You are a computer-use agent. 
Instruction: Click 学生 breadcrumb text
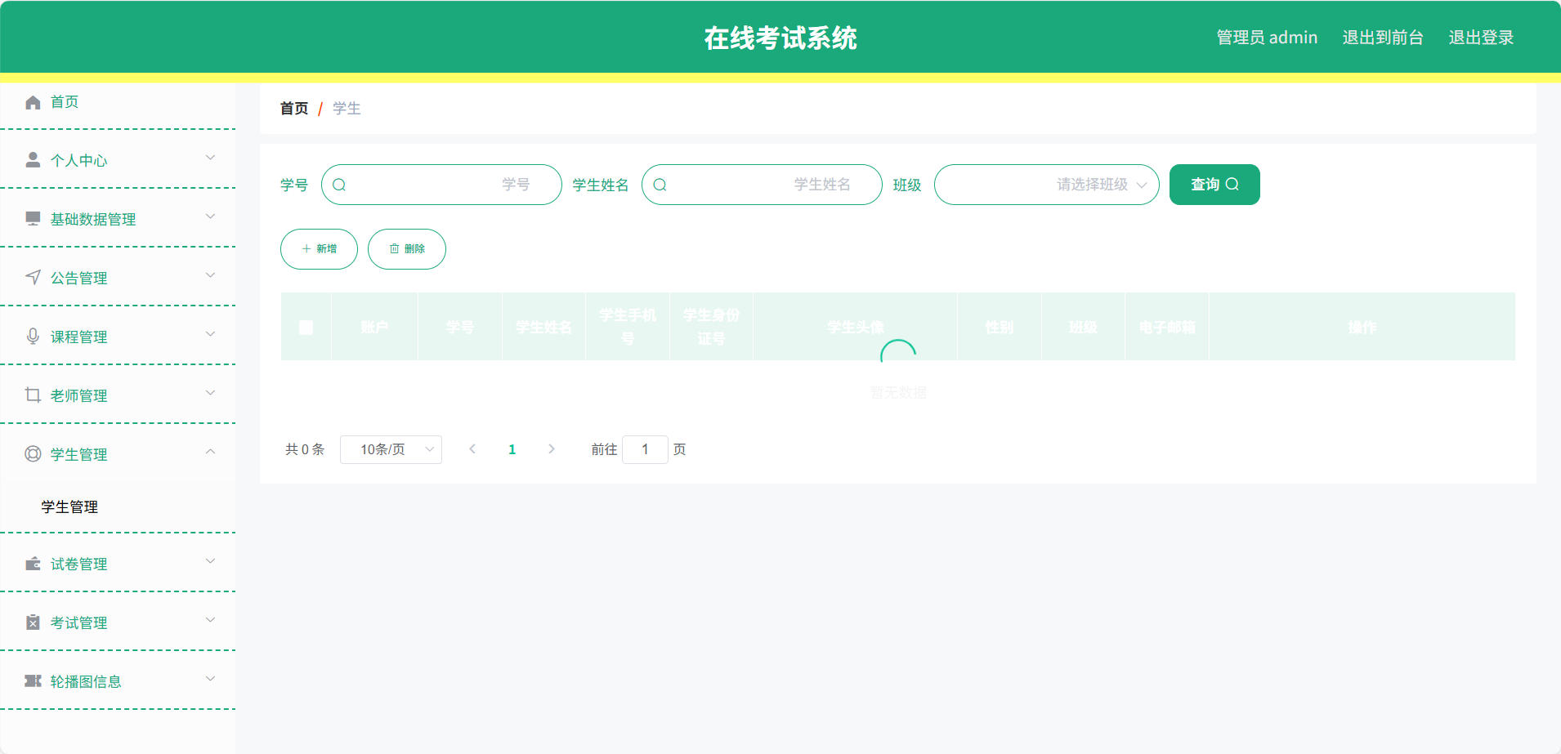(x=347, y=109)
